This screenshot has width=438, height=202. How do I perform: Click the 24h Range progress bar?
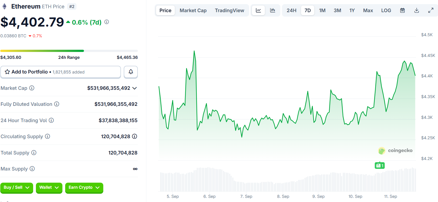[x=69, y=51]
